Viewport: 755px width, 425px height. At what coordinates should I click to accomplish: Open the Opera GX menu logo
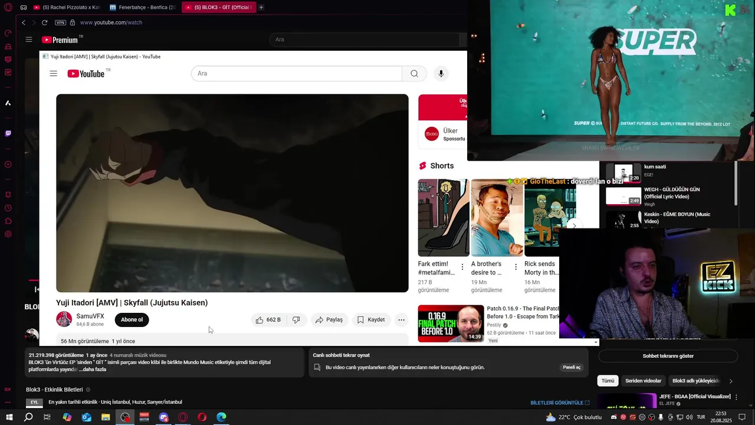coord(8,8)
